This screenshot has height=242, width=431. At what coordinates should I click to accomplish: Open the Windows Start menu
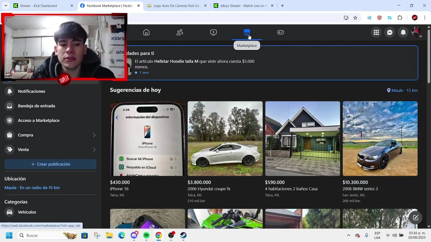[x=9, y=235]
